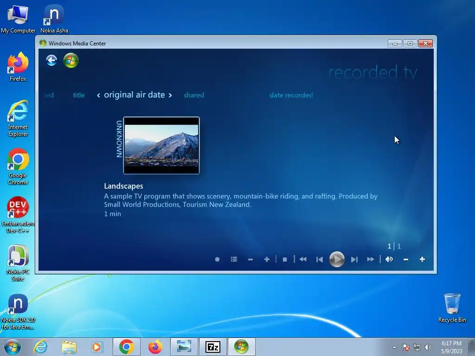Switch to Firefox in taskbar

click(x=155, y=347)
